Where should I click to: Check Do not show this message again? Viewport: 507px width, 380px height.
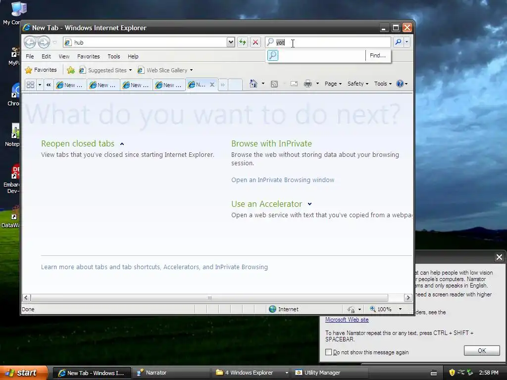(329, 352)
